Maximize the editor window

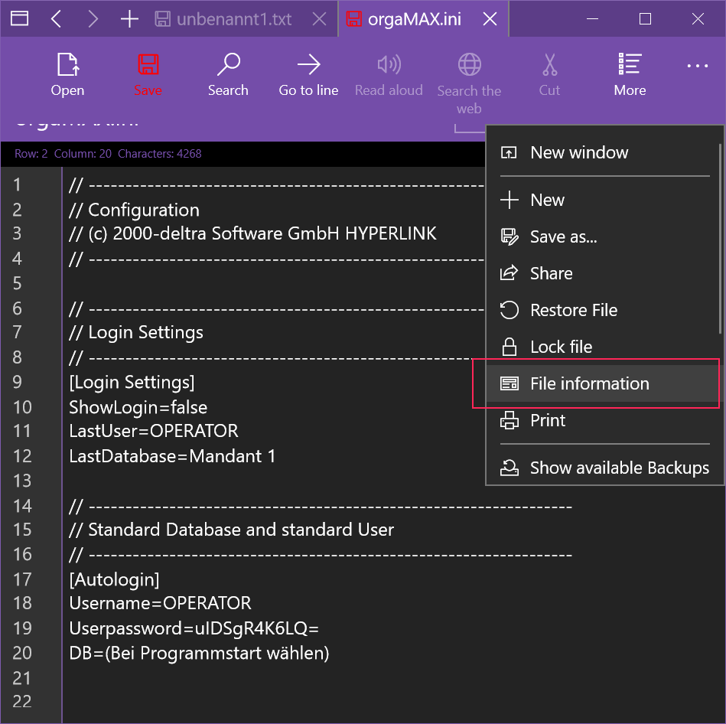click(x=645, y=18)
